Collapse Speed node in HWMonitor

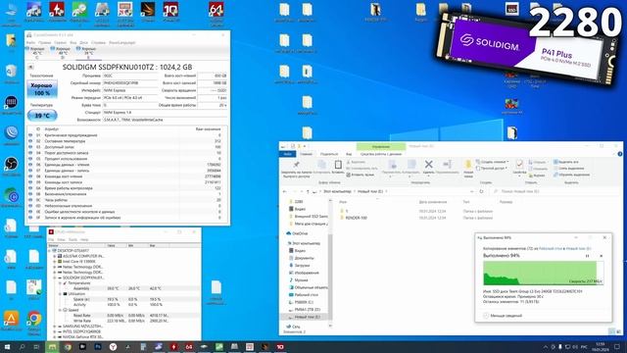60,310
